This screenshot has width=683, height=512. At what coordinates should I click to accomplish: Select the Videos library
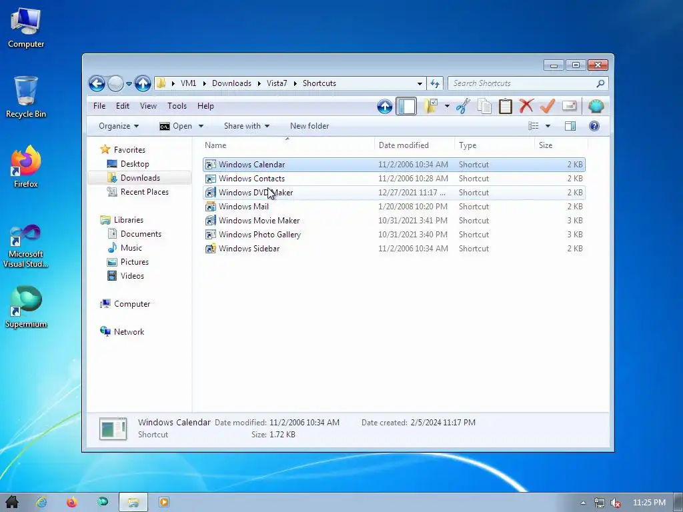[x=132, y=275]
